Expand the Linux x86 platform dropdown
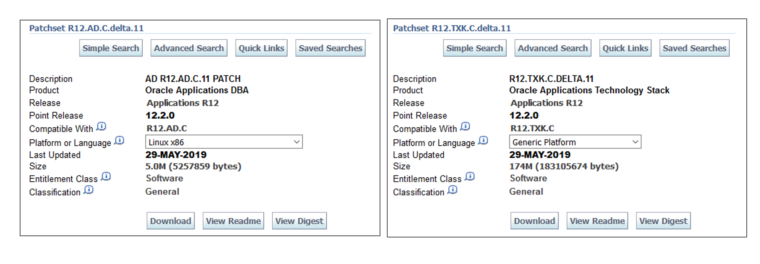Image resolution: width=760 pixels, height=264 pixels. point(224,142)
